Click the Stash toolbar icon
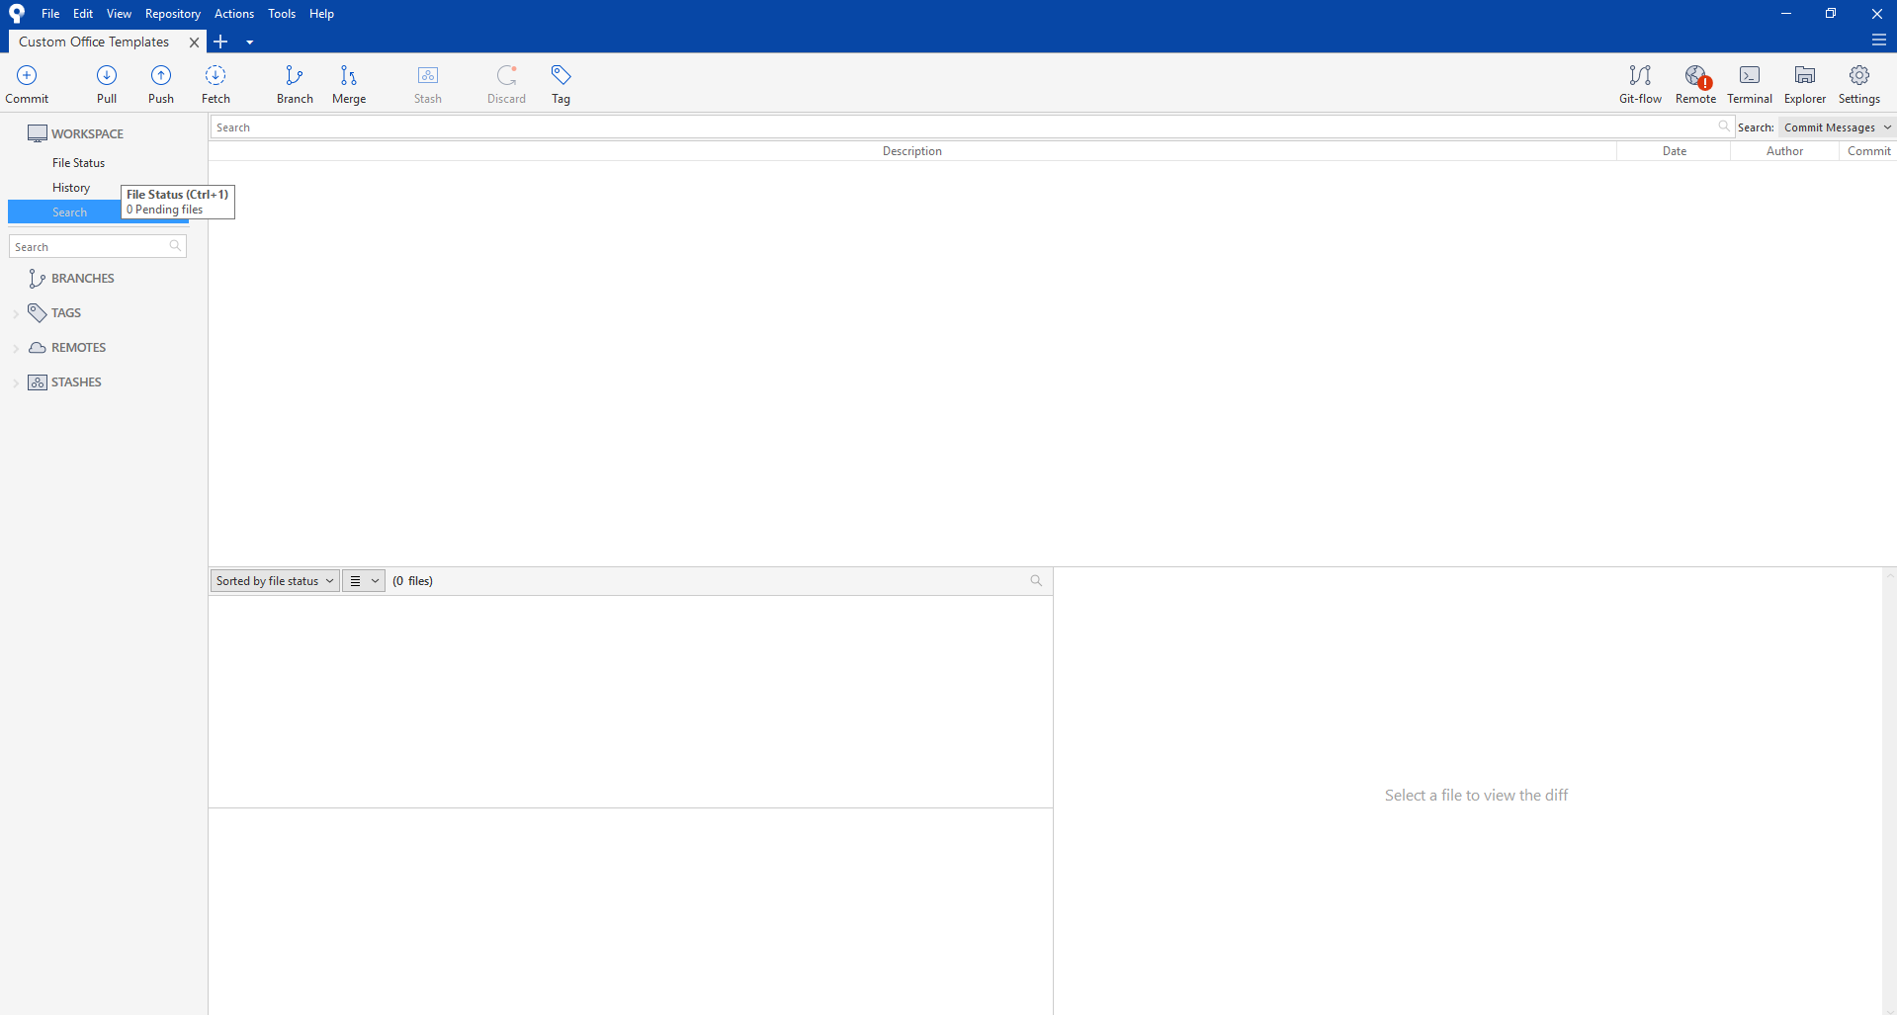This screenshot has height=1015, width=1897. click(x=428, y=84)
